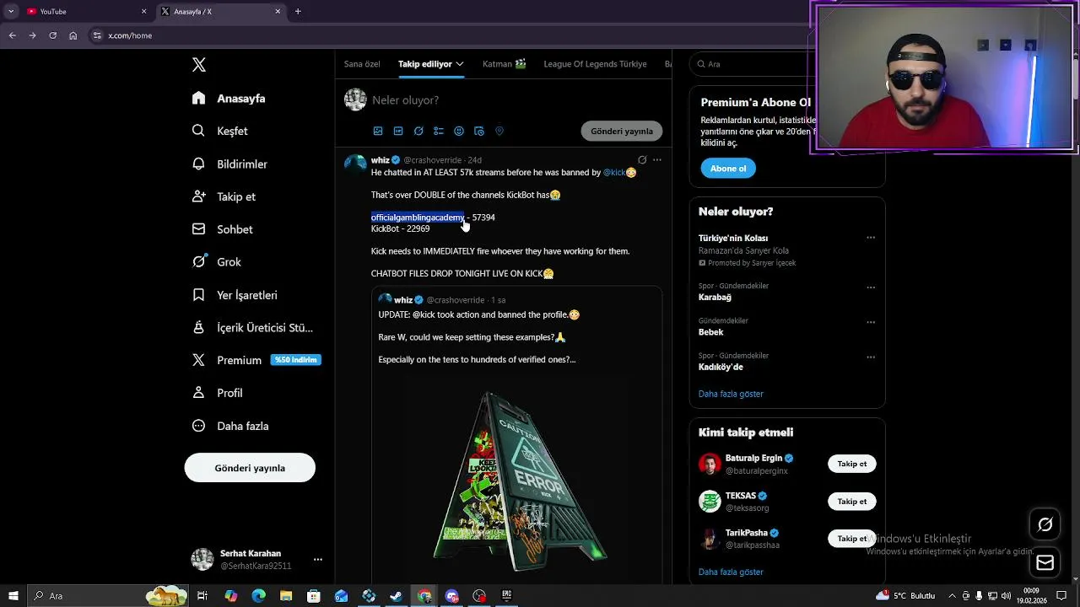Open Premium in the sidebar
1080x607 pixels.
click(256, 360)
